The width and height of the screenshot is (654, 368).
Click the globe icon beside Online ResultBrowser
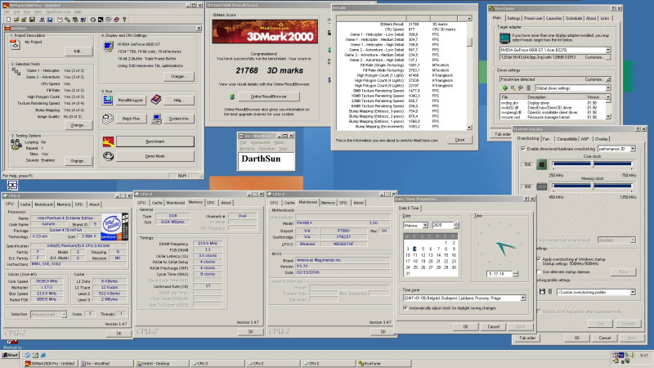pos(232,96)
